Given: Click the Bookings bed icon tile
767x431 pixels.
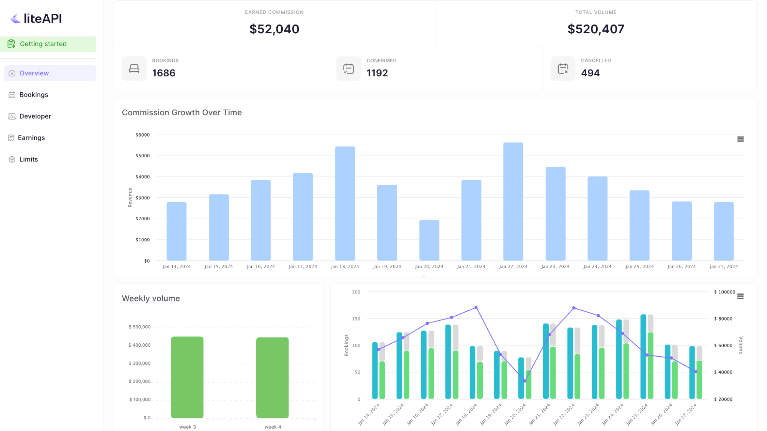Looking at the screenshot, I should point(134,69).
